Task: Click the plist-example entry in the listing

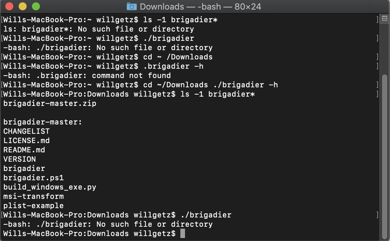Action: (x=34, y=205)
